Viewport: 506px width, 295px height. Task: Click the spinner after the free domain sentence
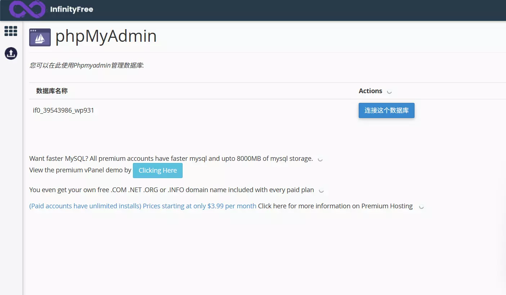tap(321, 191)
